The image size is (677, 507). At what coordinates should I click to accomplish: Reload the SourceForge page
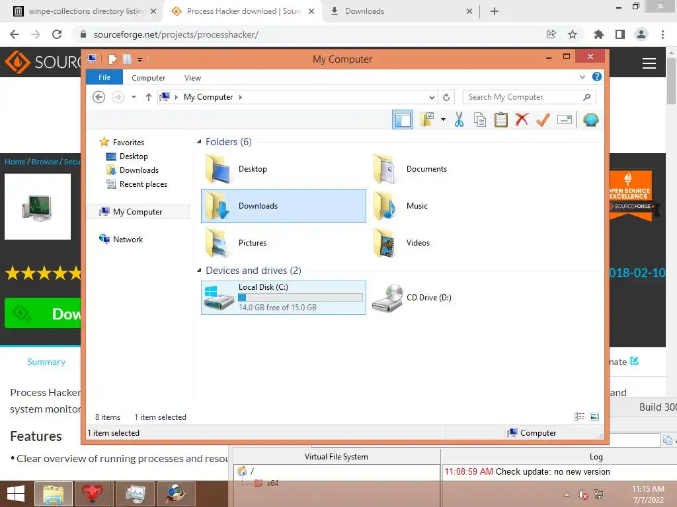click(57, 34)
